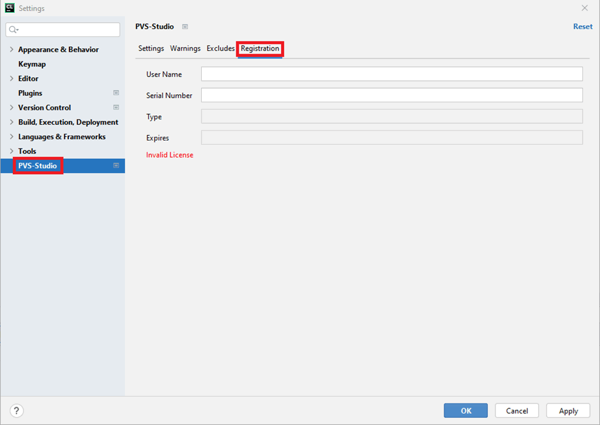600x425 pixels.
Task: Open help with the question mark button
Action: [x=17, y=411]
